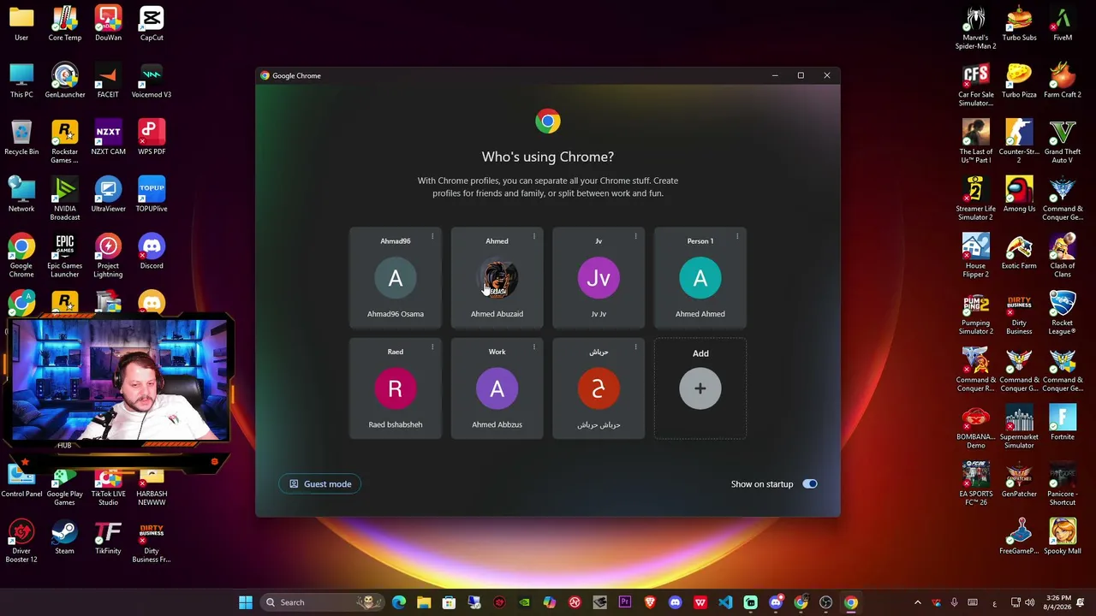The width and height of the screenshot is (1096, 616).
Task: Select the Epic Games Launcher icon
Action: coord(65,257)
